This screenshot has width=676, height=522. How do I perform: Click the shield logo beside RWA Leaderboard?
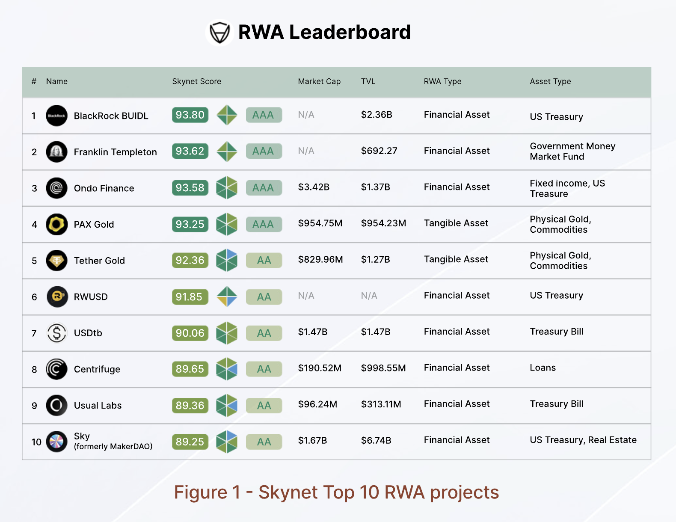pyautogui.click(x=219, y=33)
